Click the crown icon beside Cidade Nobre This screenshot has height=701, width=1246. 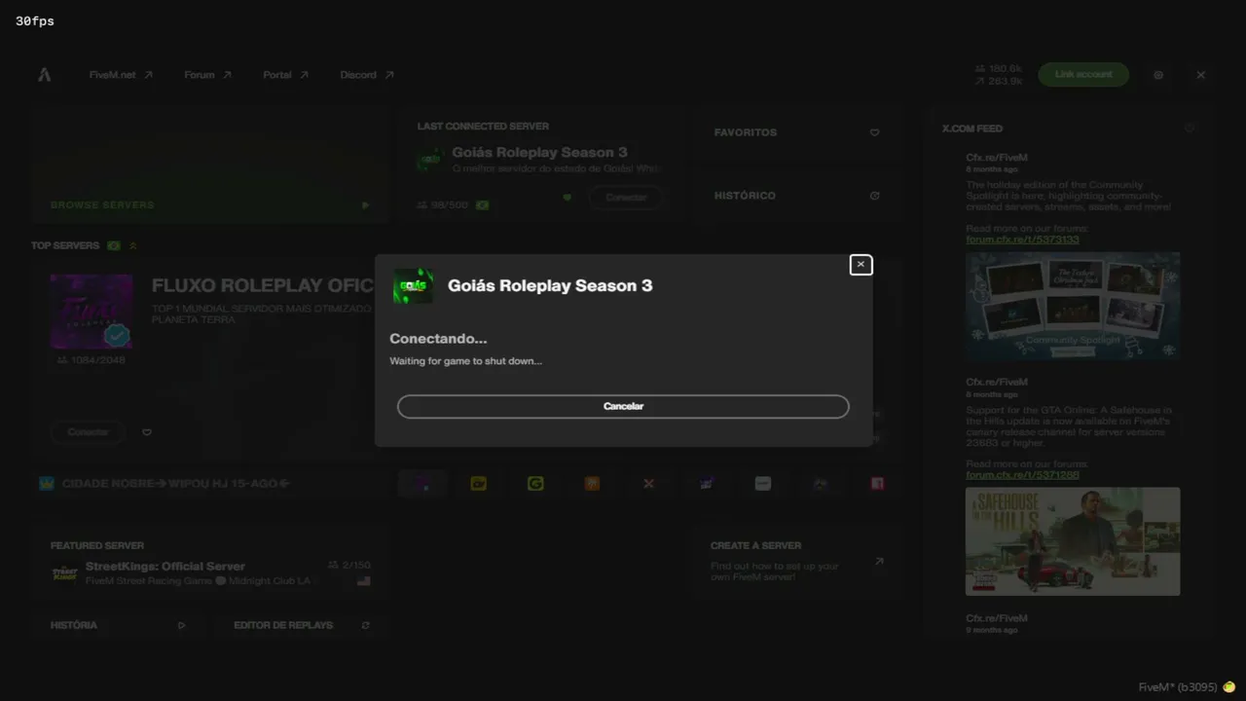[x=47, y=483]
